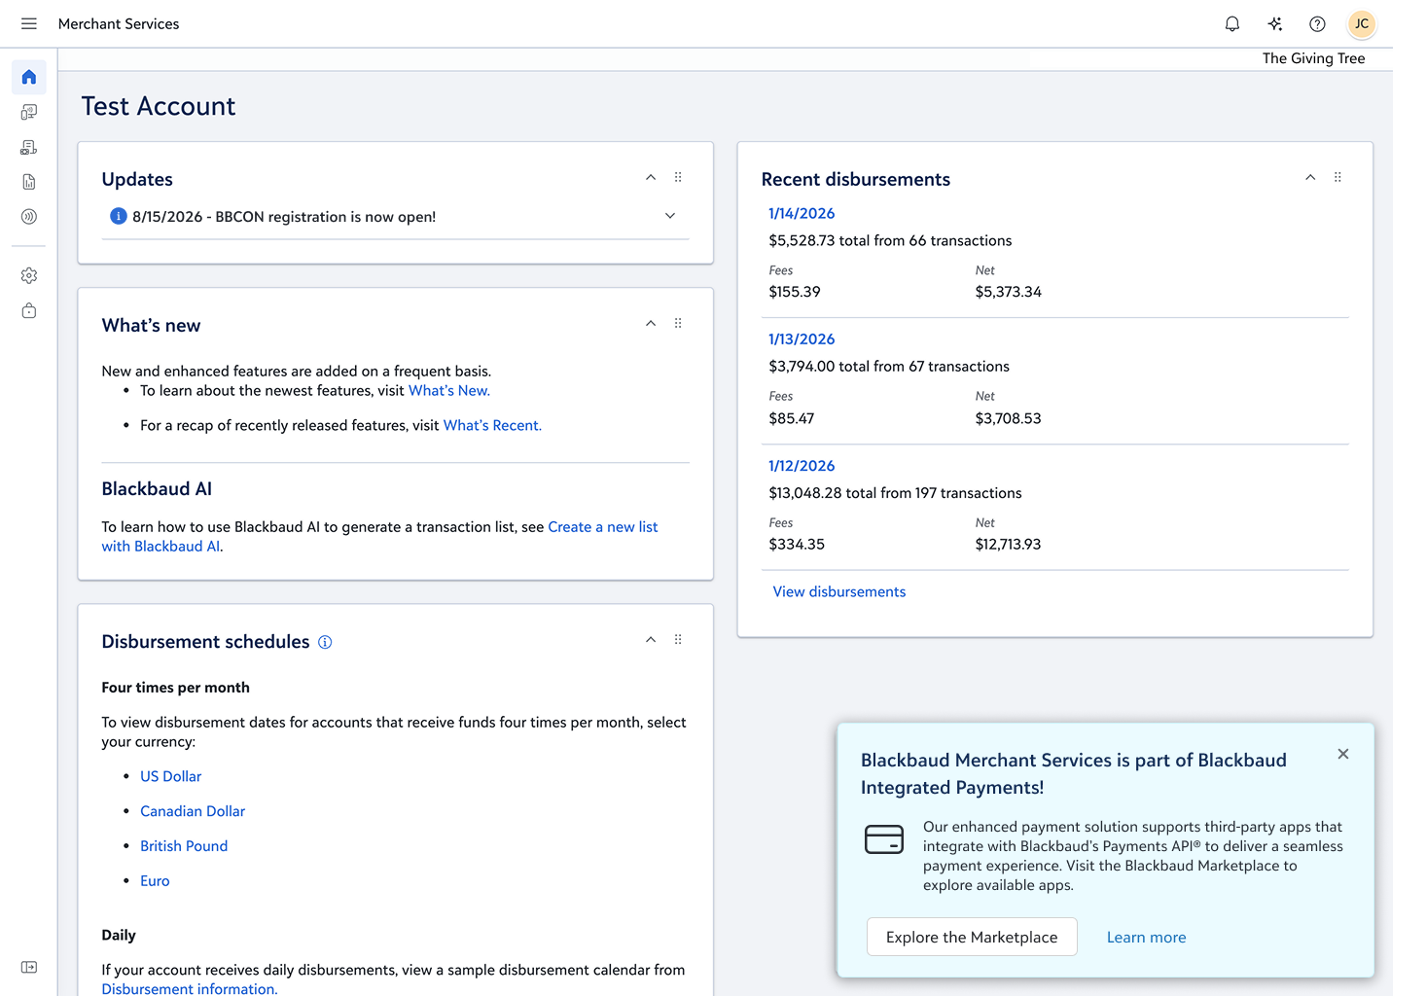Click the drag handle on Recent disbursements card
1426x996 pixels.
[x=1337, y=177]
